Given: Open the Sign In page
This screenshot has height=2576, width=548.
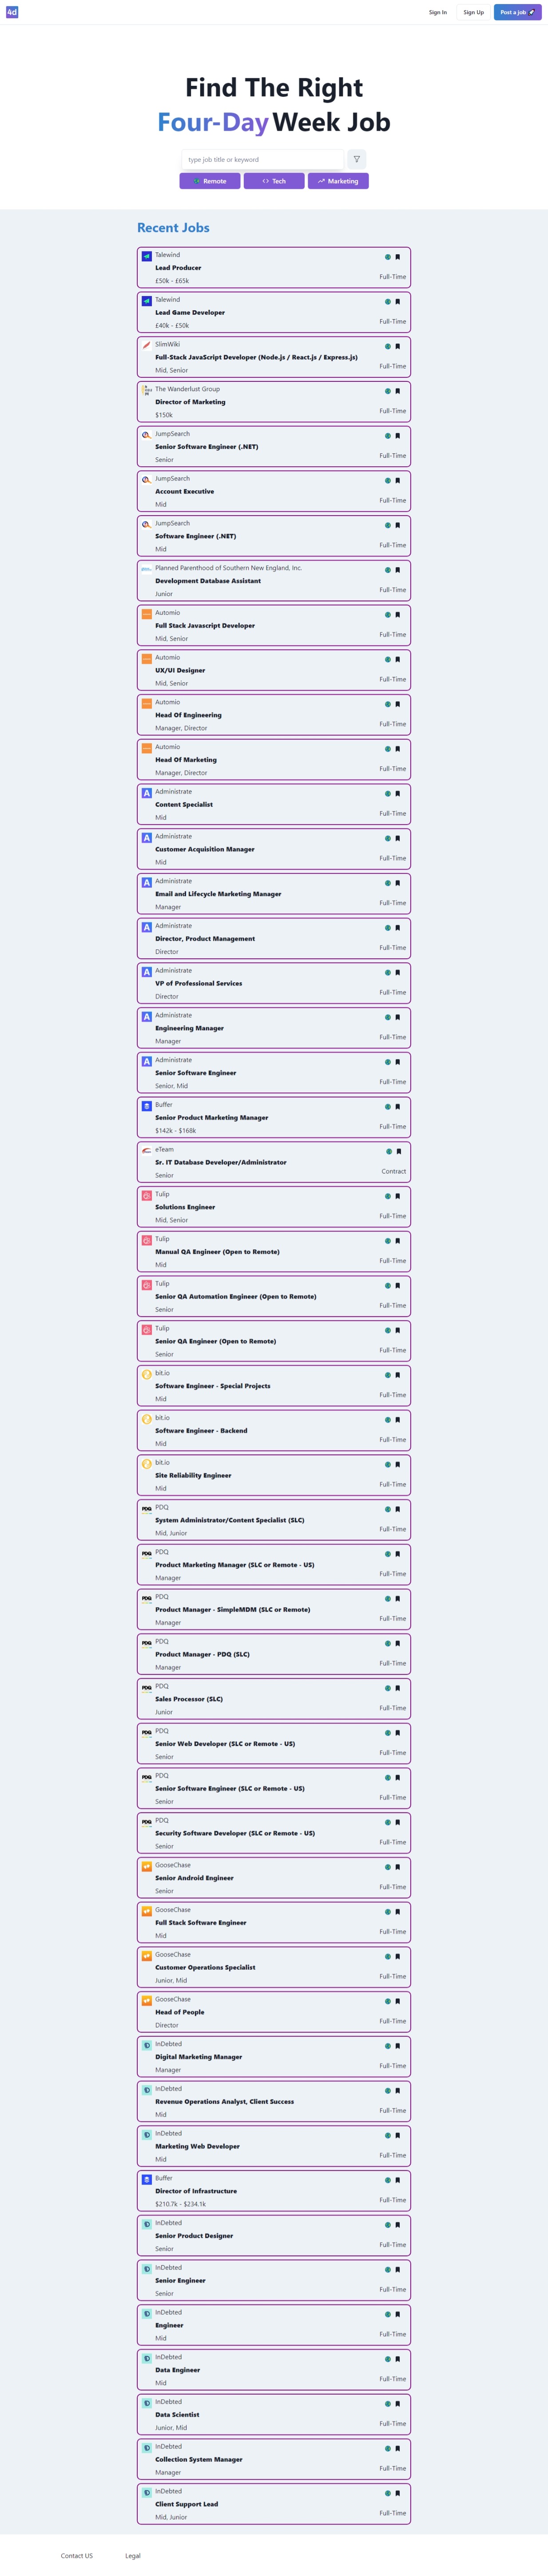Looking at the screenshot, I should pyautogui.click(x=437, y=12).
